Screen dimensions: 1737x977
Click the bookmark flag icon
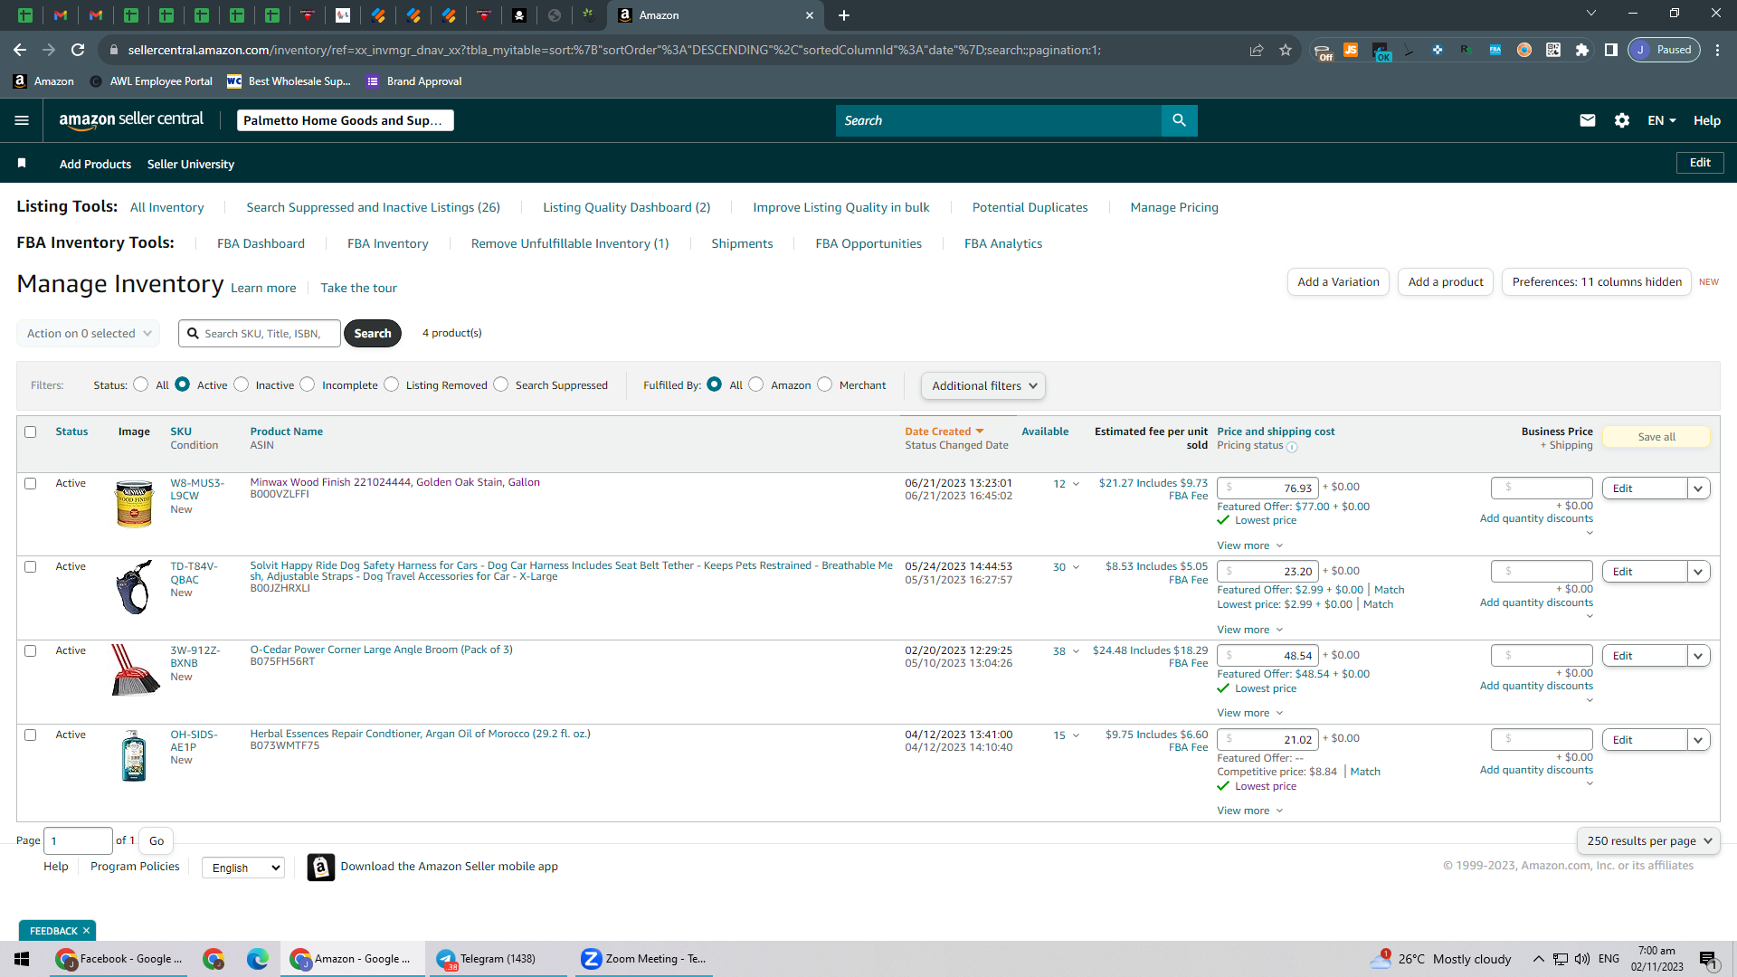click(22, 163)
